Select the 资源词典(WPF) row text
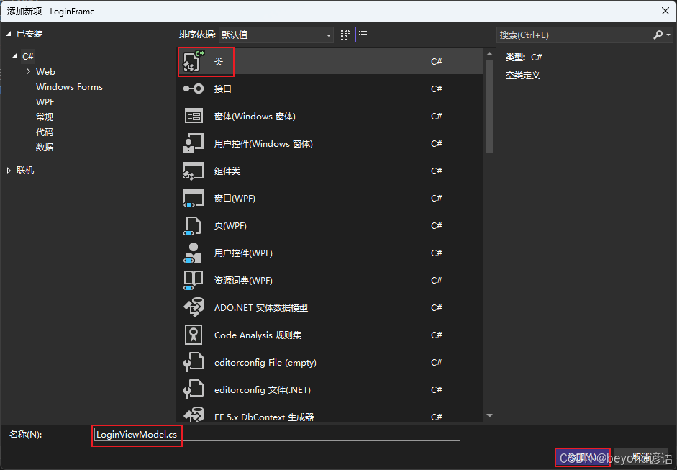Screen dimensions: 677x470 (x=243, y=281)
